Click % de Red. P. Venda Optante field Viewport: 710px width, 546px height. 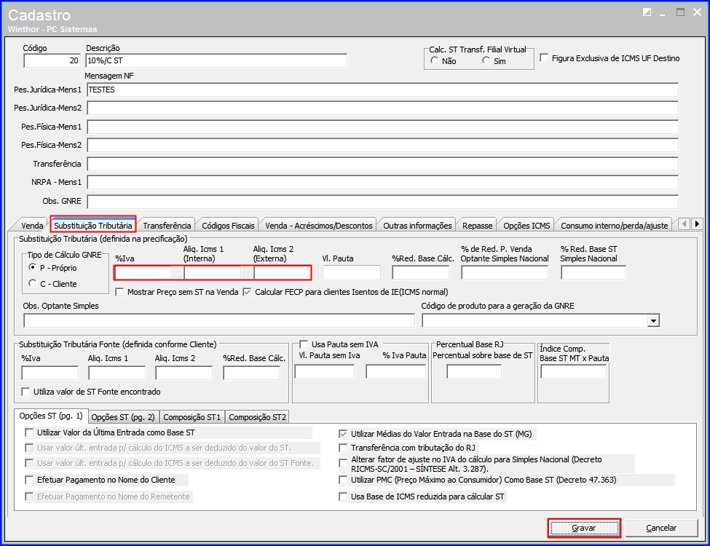505,272
